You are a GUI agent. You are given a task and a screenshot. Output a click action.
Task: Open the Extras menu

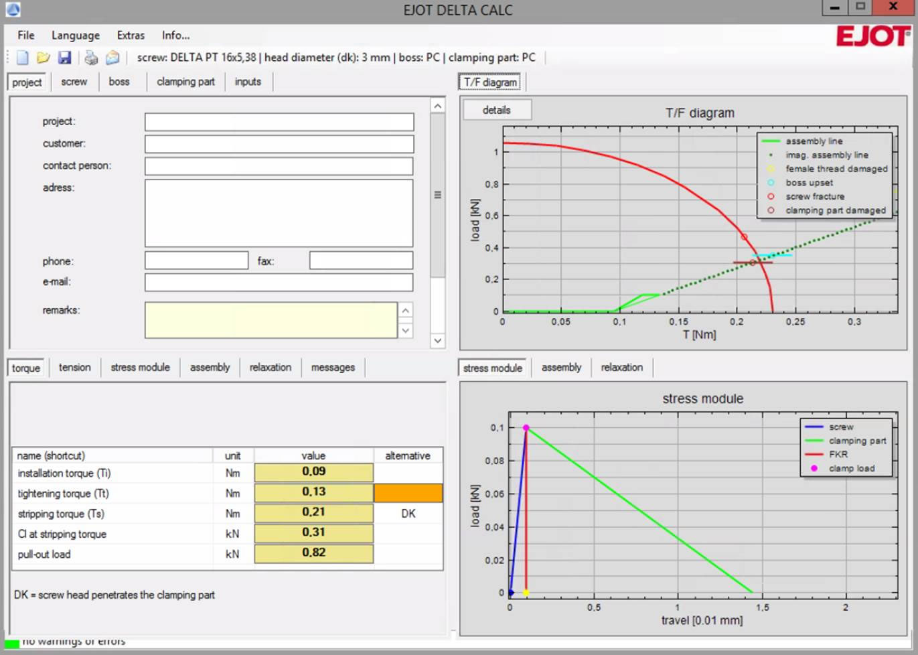(x=131, y=35)
